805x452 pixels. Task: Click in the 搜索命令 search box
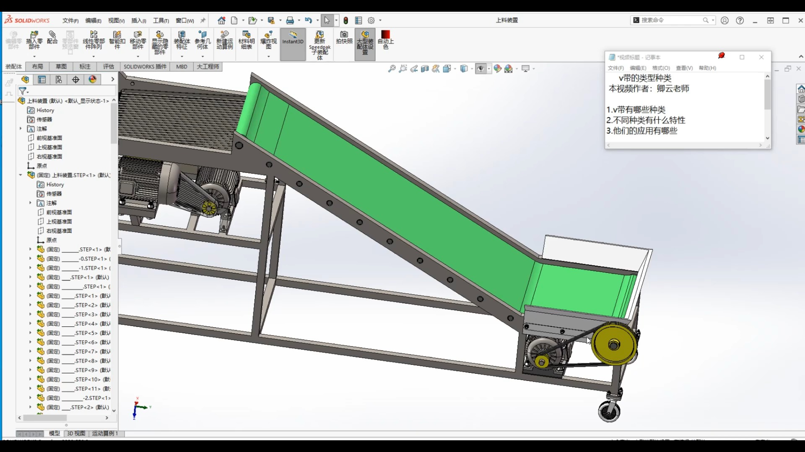pos(671,20)
